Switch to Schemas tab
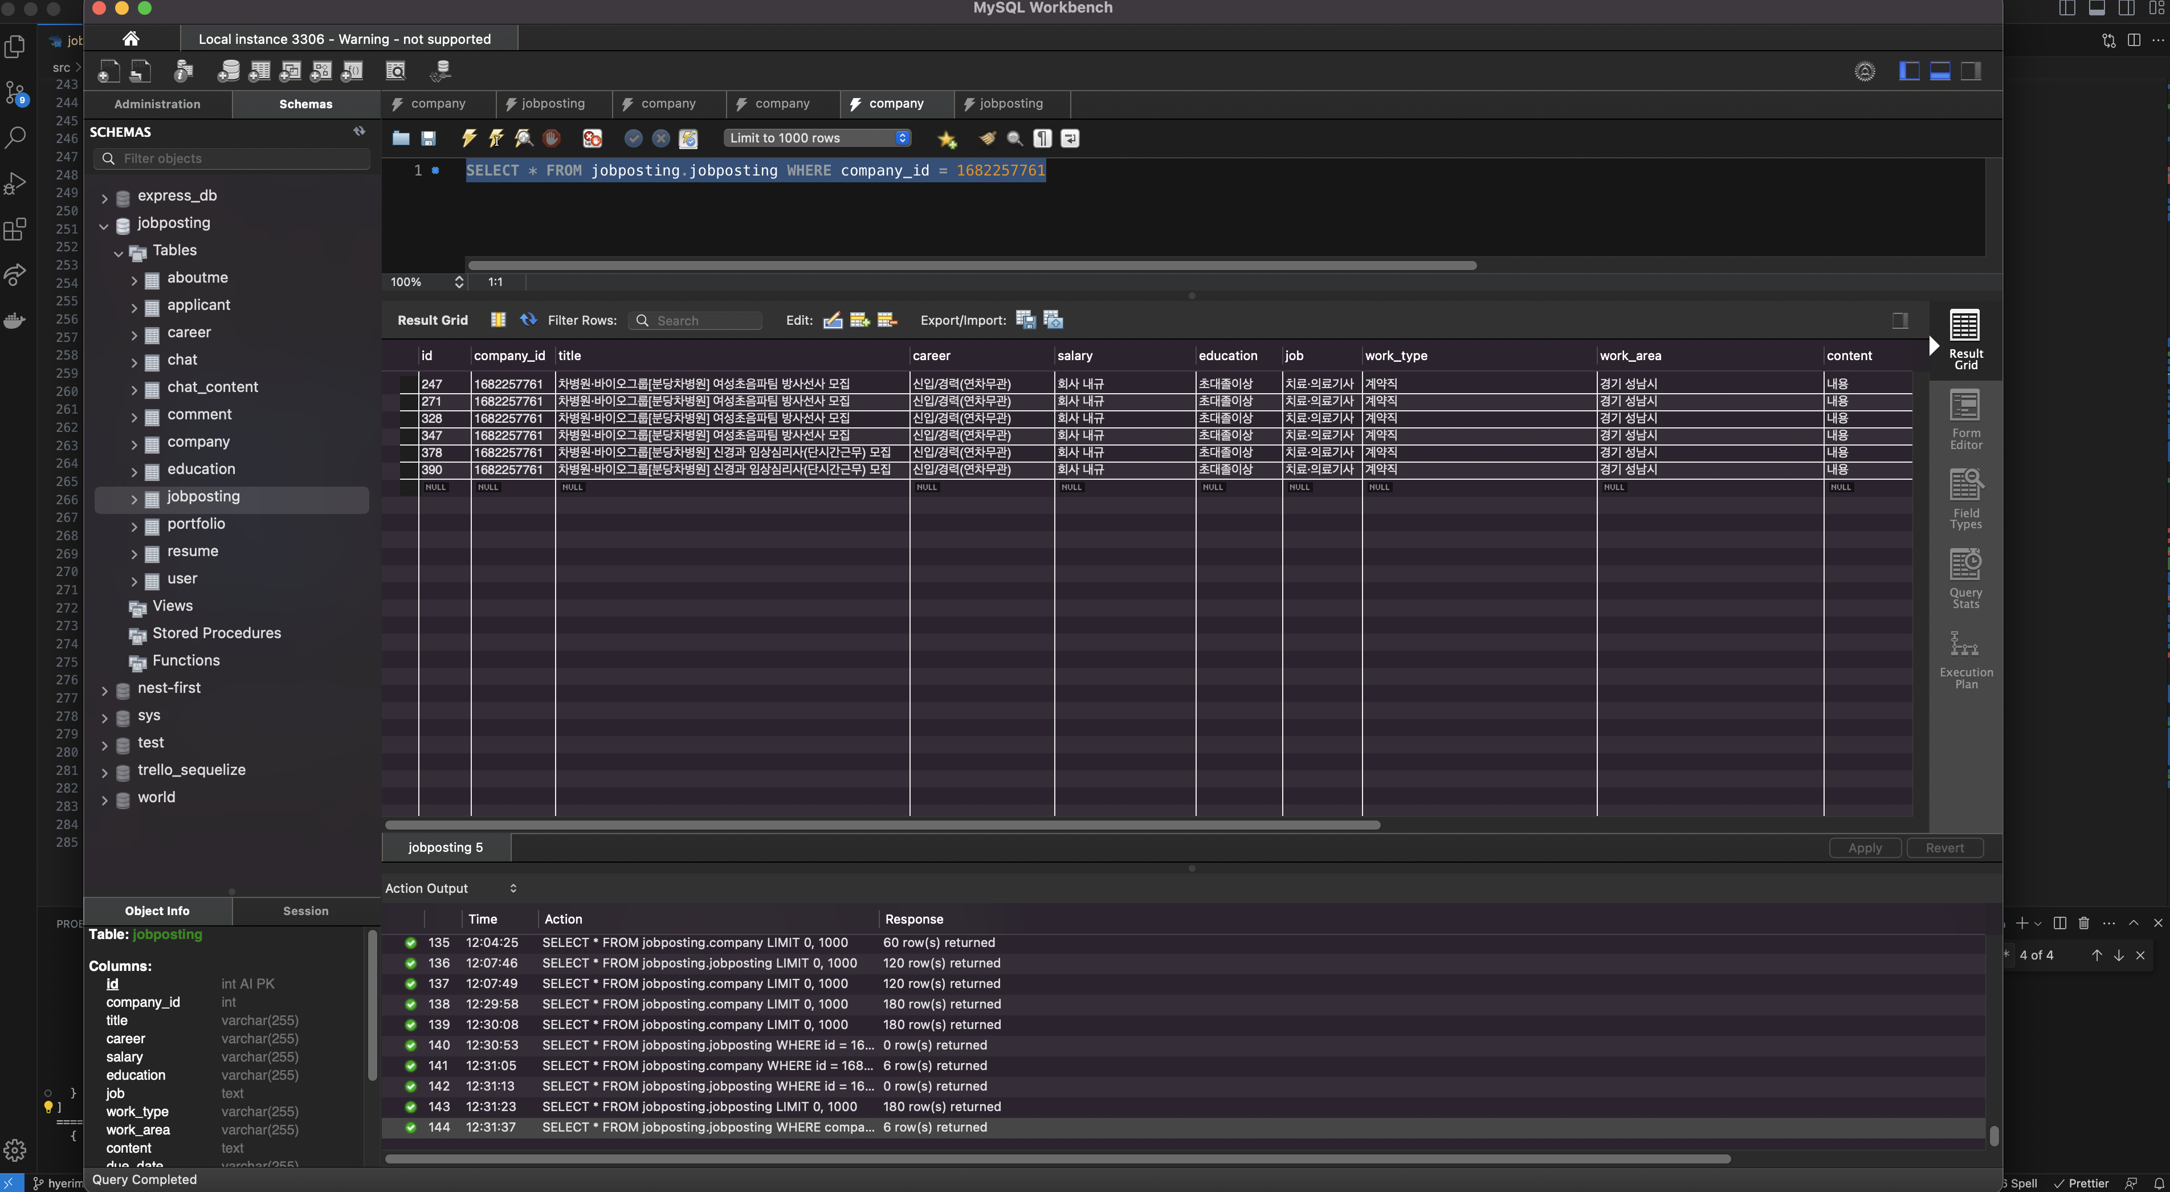 306,104
